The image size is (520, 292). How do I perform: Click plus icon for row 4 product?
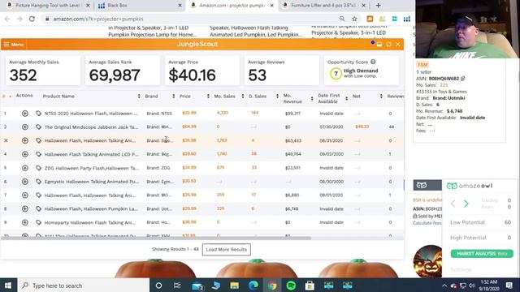[25, 154]
